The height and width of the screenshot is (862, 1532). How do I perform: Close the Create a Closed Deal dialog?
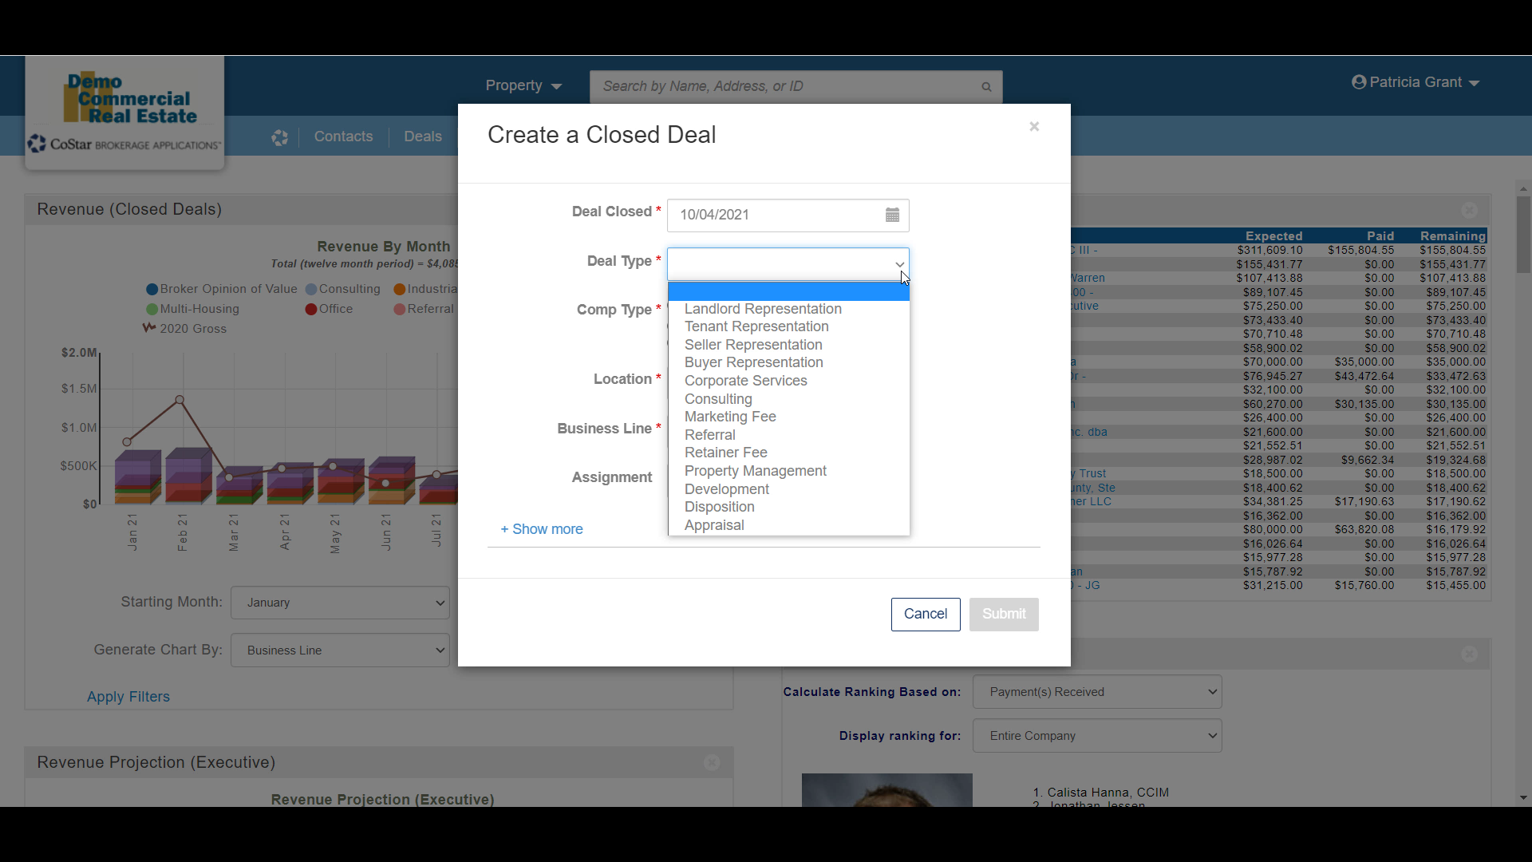coord(1034,127)
